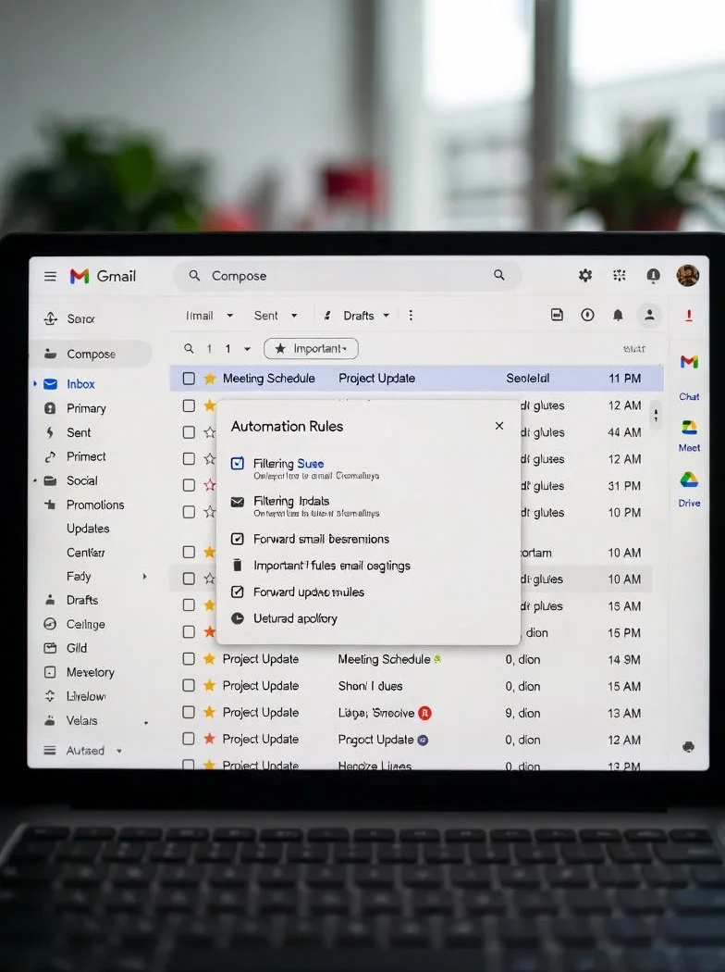The image size is (725, 972).
Task: Select checkbox of the 14 9M email
Action: click(x=189, y=659)
